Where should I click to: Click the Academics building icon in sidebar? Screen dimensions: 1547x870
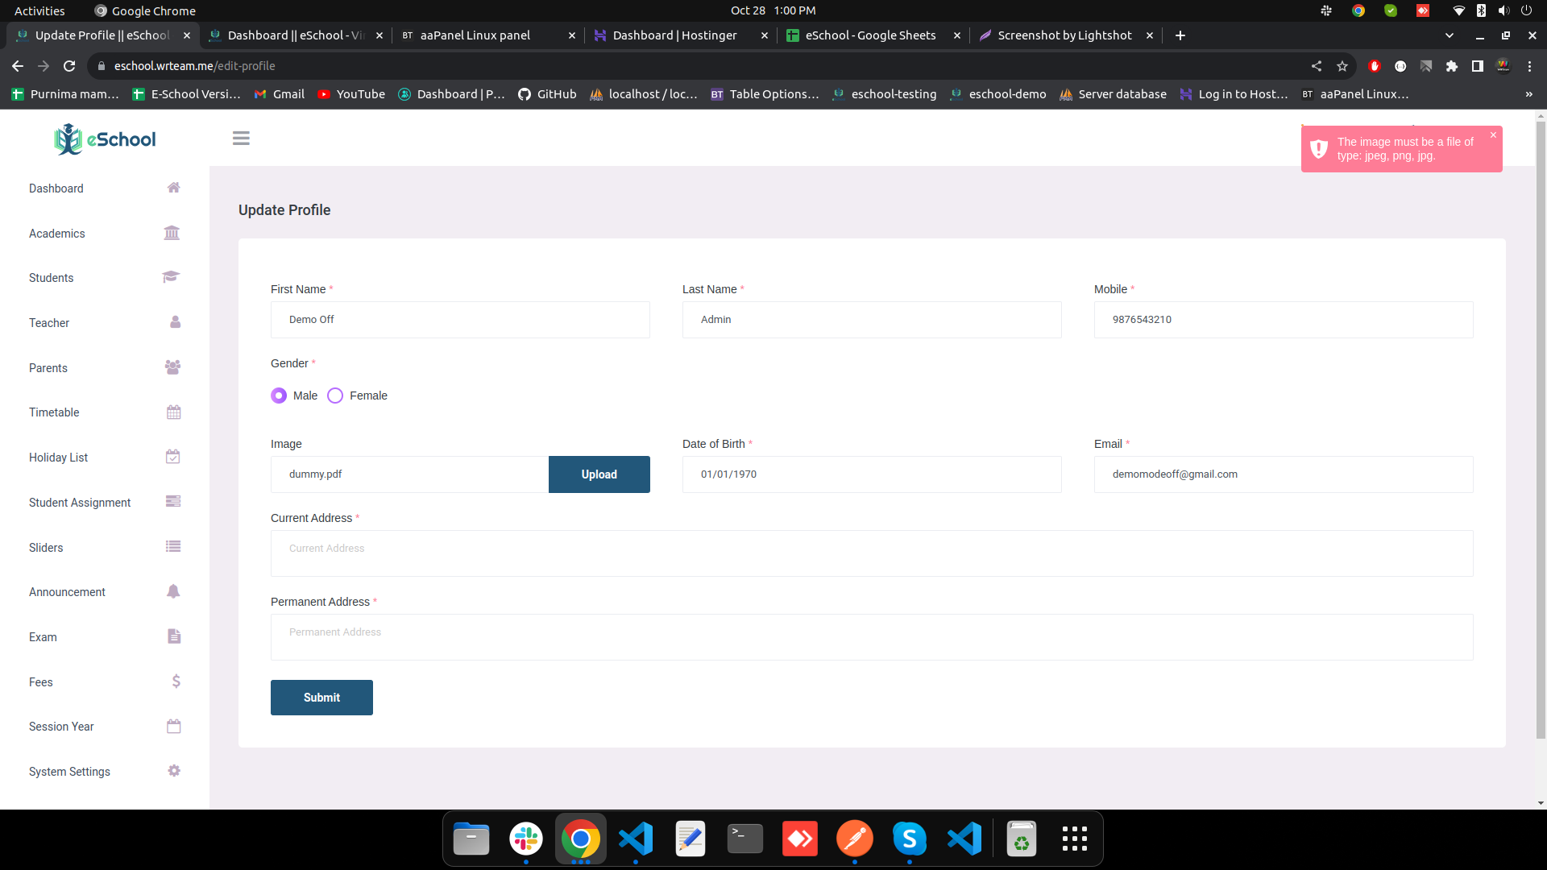click(172, 233)
